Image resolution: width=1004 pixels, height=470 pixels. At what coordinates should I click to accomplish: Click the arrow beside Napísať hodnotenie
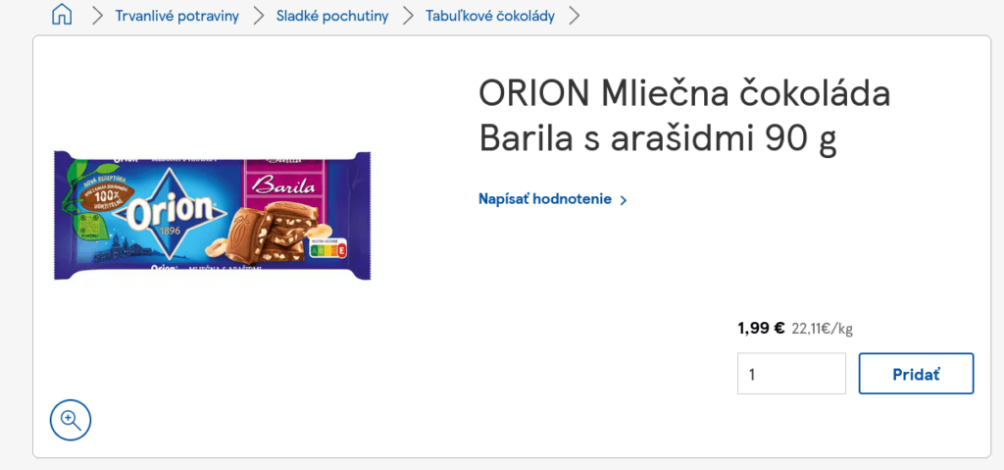pos(623,200)
